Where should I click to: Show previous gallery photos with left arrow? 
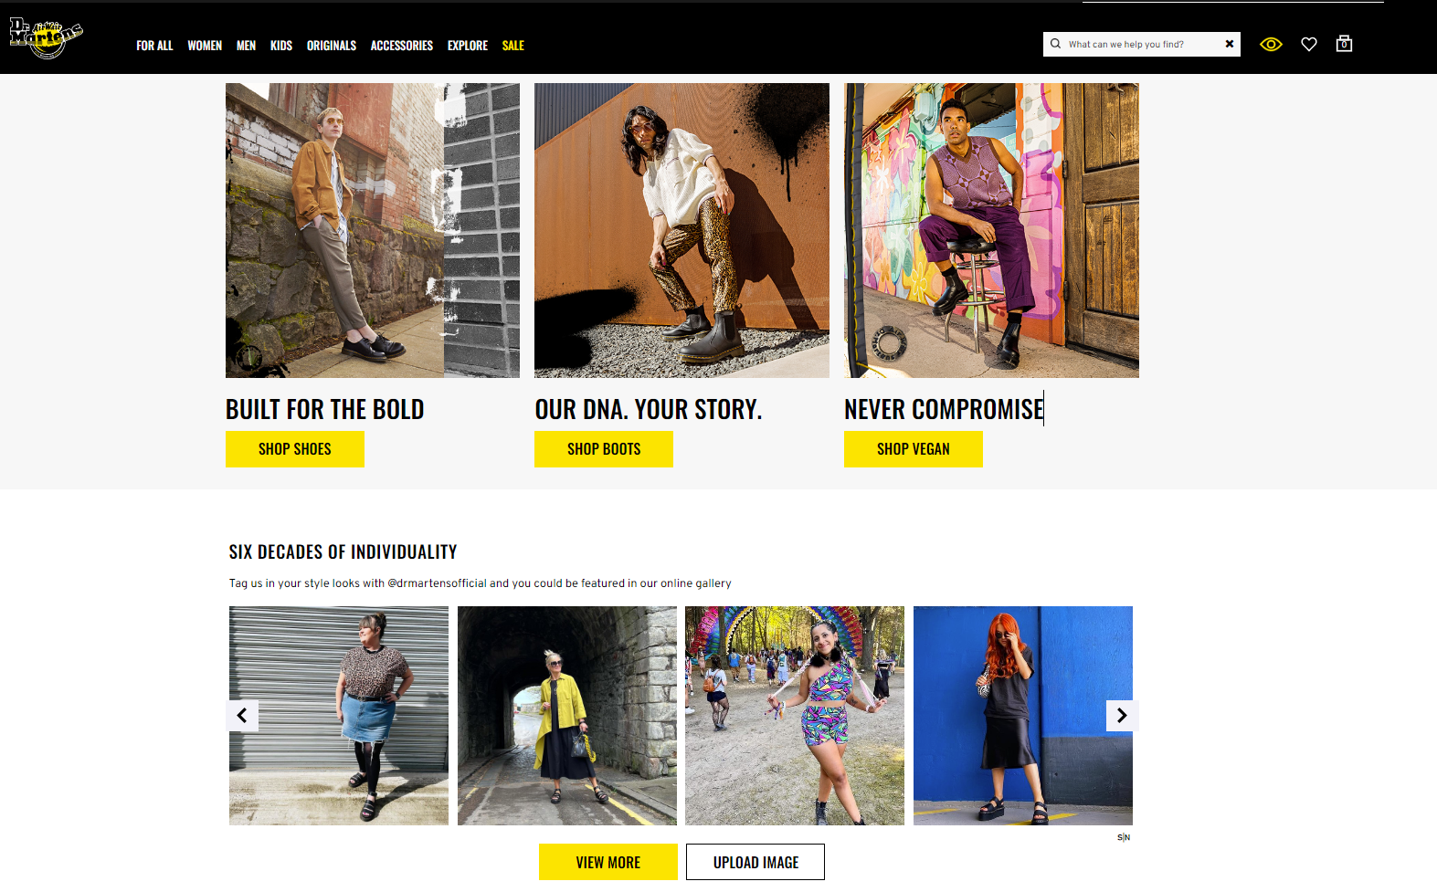242,716
